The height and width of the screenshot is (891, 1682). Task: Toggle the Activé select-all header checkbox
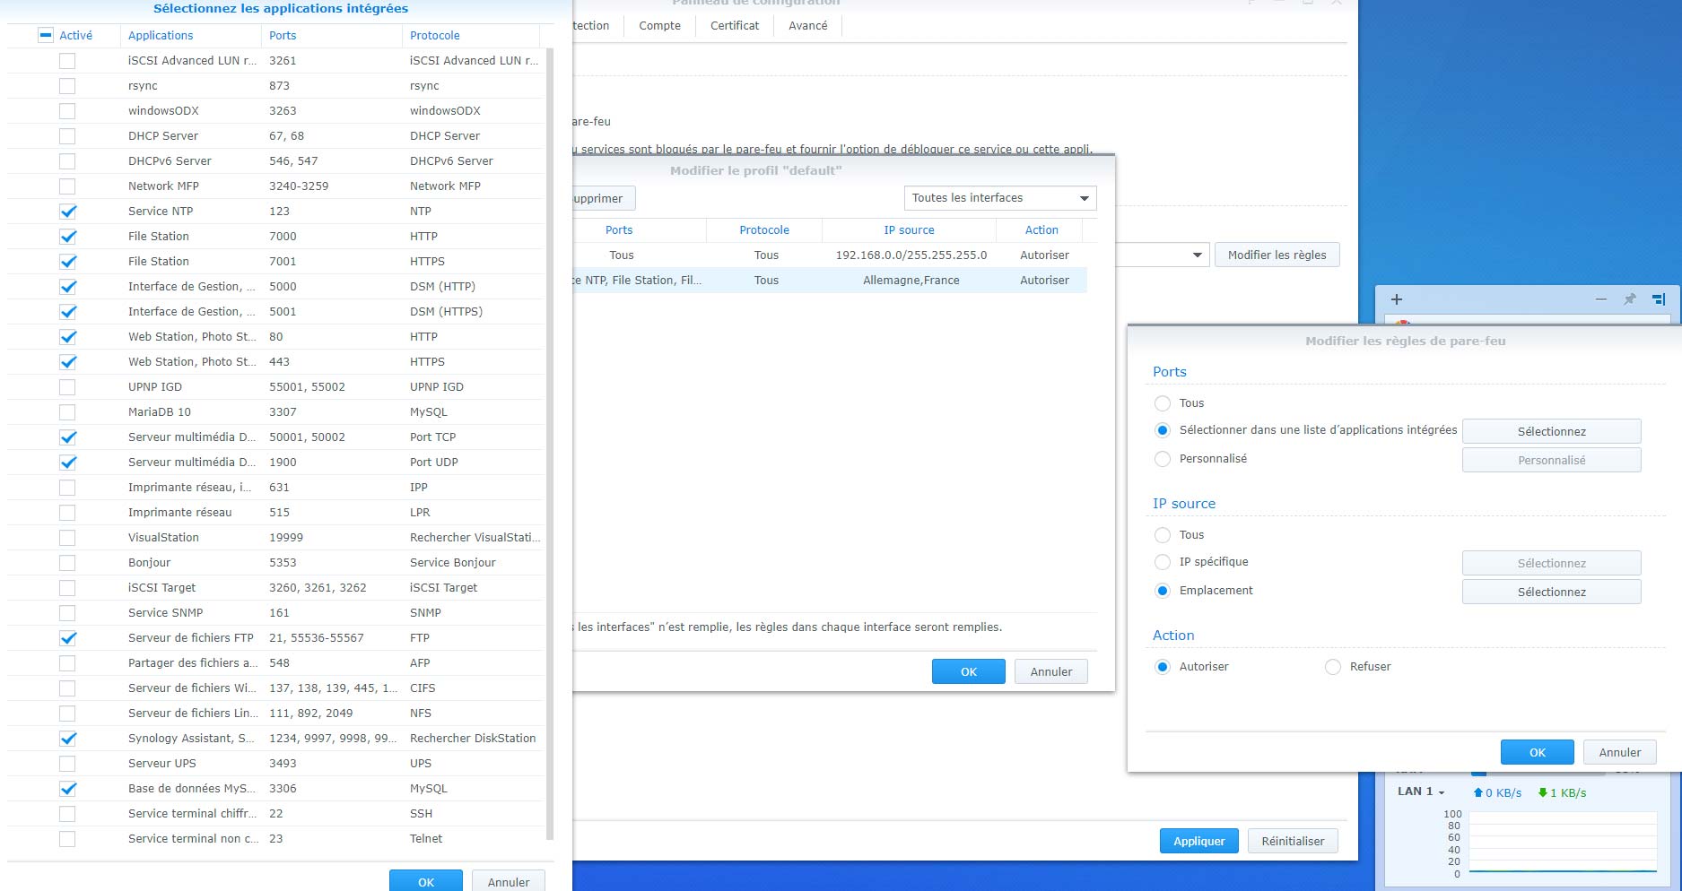point(47,36)
